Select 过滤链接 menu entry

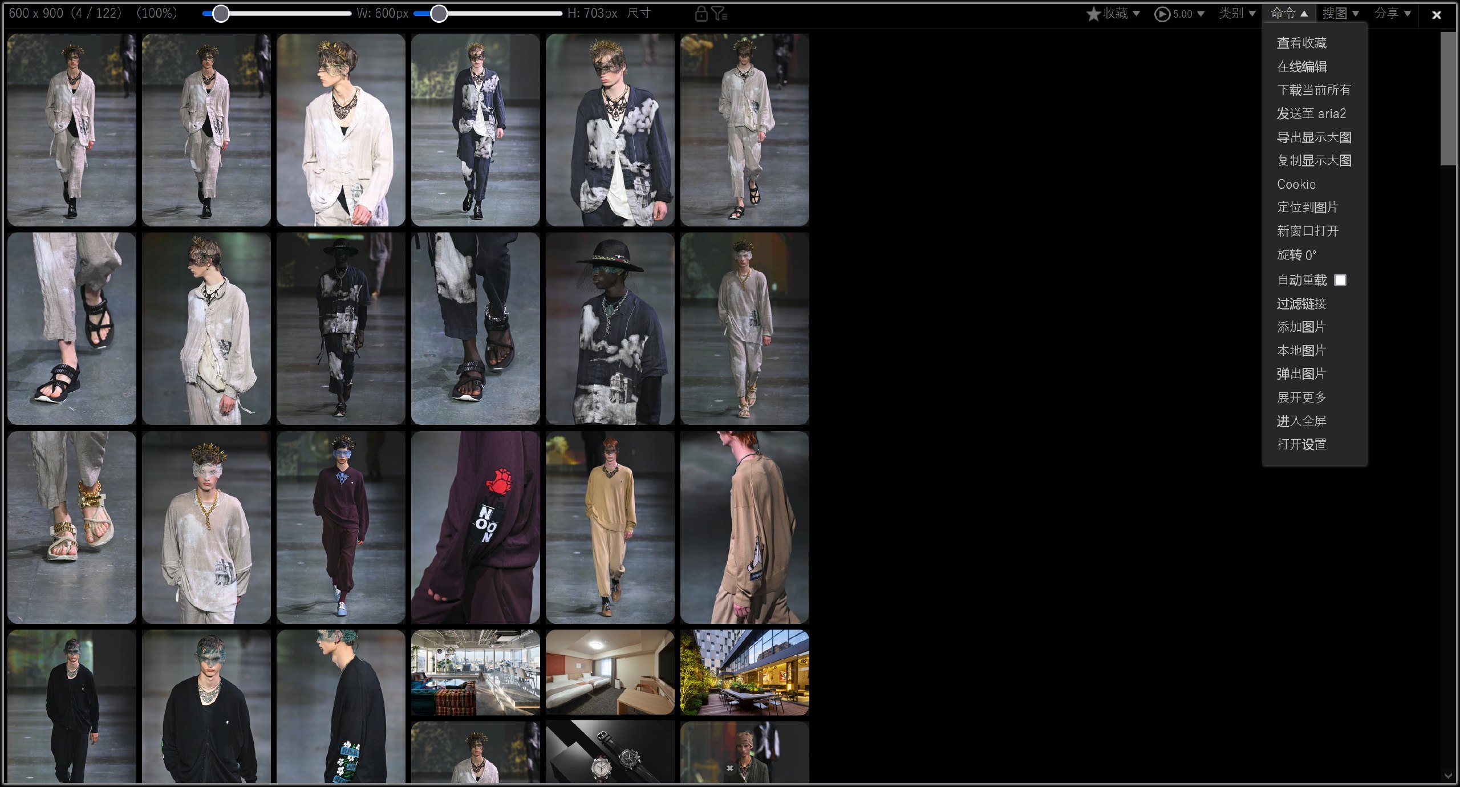point(1301,303)
